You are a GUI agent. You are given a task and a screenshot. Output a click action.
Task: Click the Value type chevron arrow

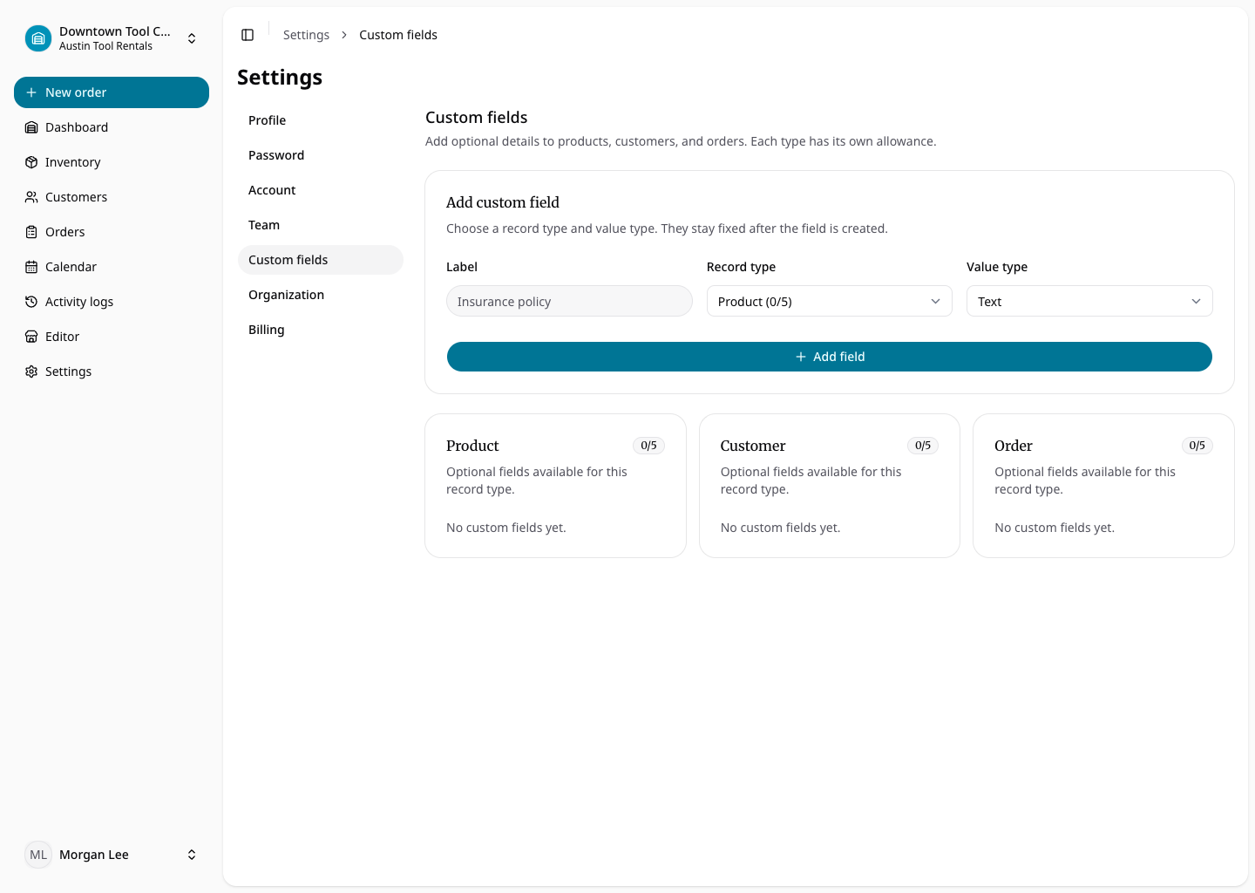1196,302
